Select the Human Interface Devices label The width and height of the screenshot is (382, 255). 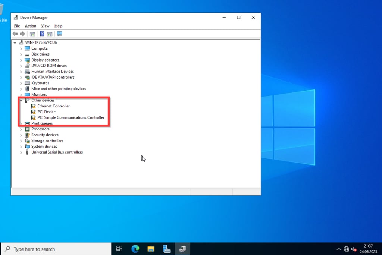tap(52, 71)
